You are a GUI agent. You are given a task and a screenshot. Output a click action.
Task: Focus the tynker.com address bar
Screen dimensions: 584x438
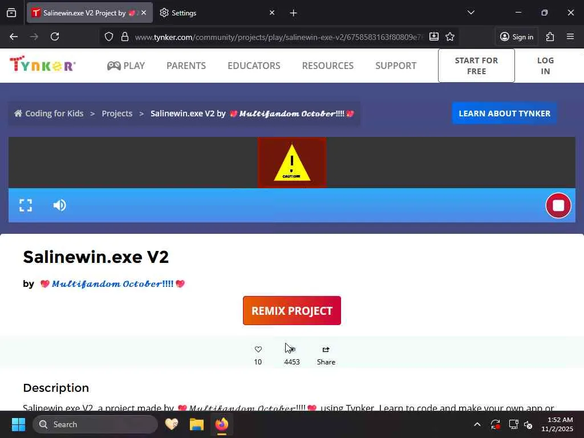coord(278,37)
